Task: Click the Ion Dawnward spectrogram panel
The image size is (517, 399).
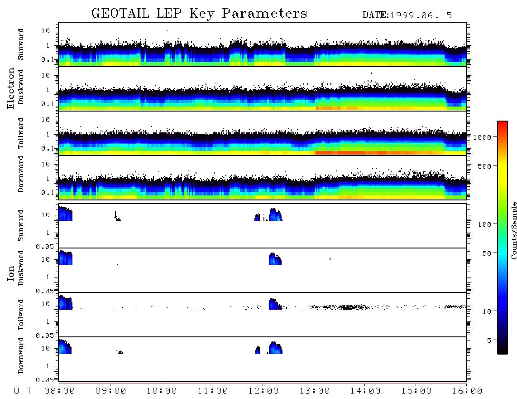Action: (x=263, y=359)
